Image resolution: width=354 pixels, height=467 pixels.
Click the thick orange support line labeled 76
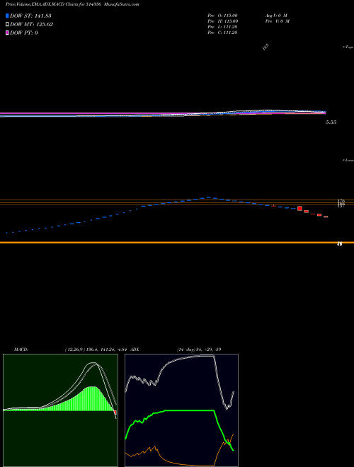[x=177, y=243]
